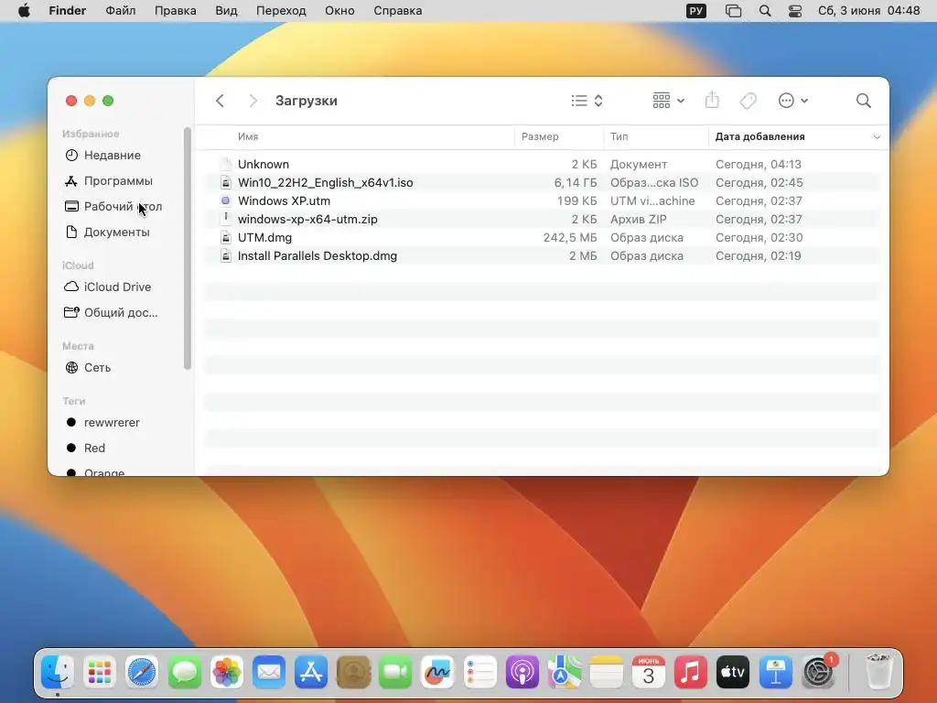This screenshot has height=703, width=937.
Task: Open the Правка menu
Action: 175,11
